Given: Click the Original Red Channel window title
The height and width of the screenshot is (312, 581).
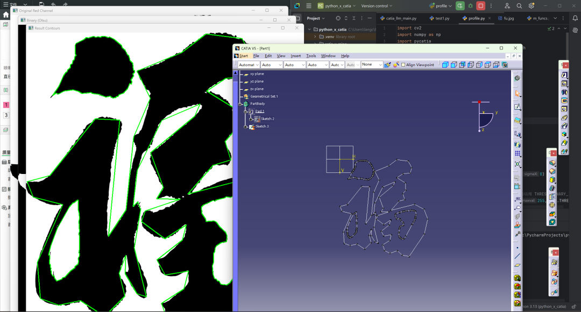Looking at the screenshot, I should pyautogui.click(x=36, y=11).
